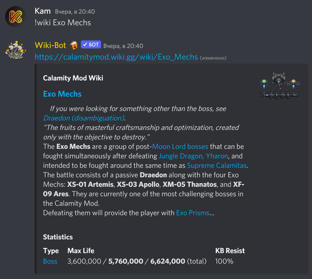Click the verified БОТ tag badge
The image size is (312, 279).
[x=91, y=45]
